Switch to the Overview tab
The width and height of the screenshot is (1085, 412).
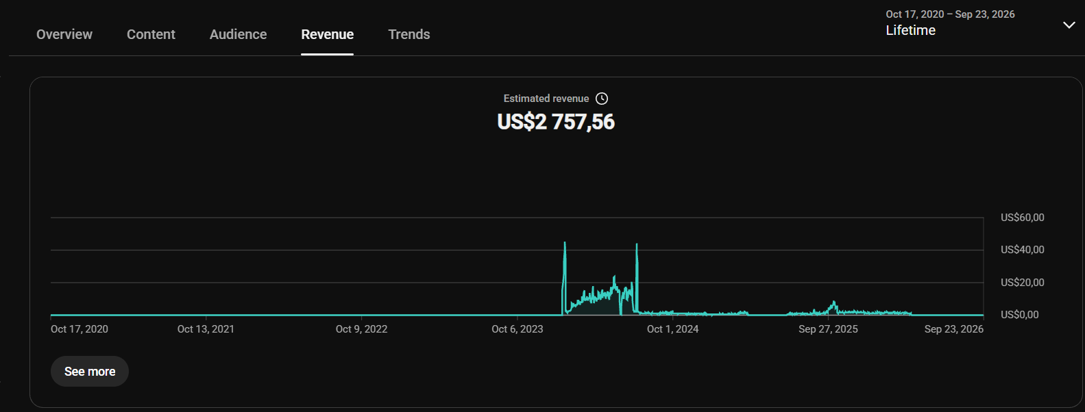64,34
